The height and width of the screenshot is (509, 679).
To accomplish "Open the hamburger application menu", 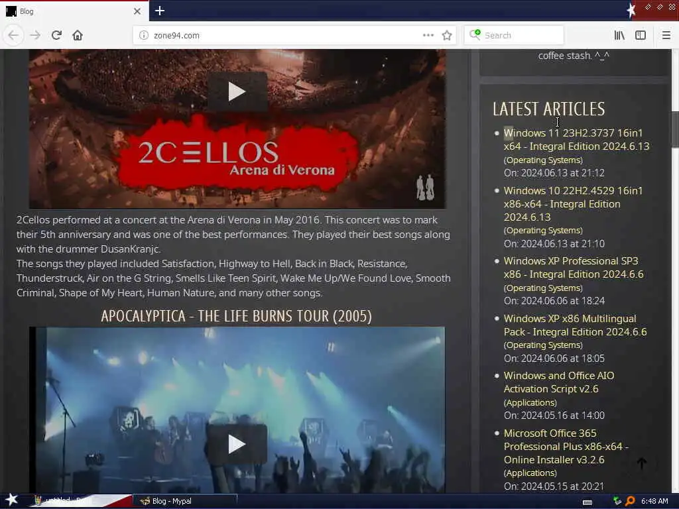I will click(x=666, y=35).
